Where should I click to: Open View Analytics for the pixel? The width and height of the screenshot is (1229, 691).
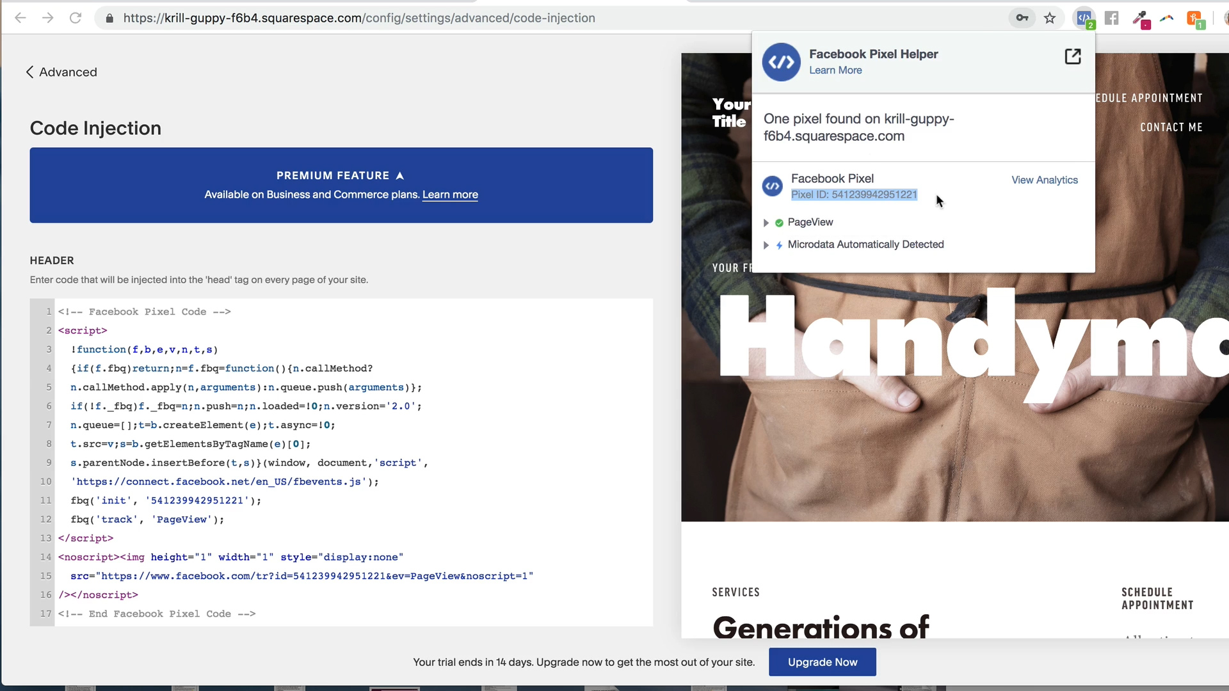1045,180
